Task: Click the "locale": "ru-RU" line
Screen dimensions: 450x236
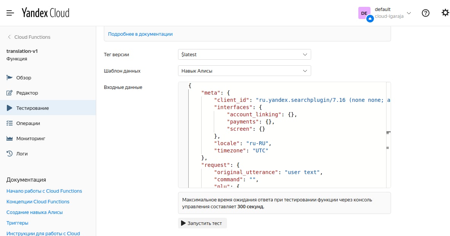Action: tap(243, 143)
